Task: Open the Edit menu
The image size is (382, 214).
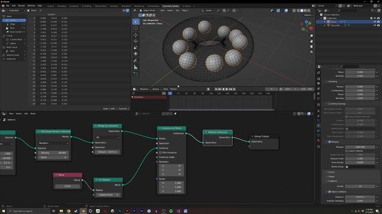Action: pyautogui.click(x=14, y=5)
